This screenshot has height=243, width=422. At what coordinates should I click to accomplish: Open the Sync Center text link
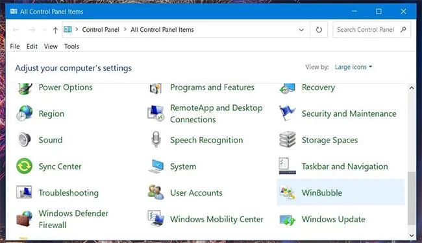(60, 166)
